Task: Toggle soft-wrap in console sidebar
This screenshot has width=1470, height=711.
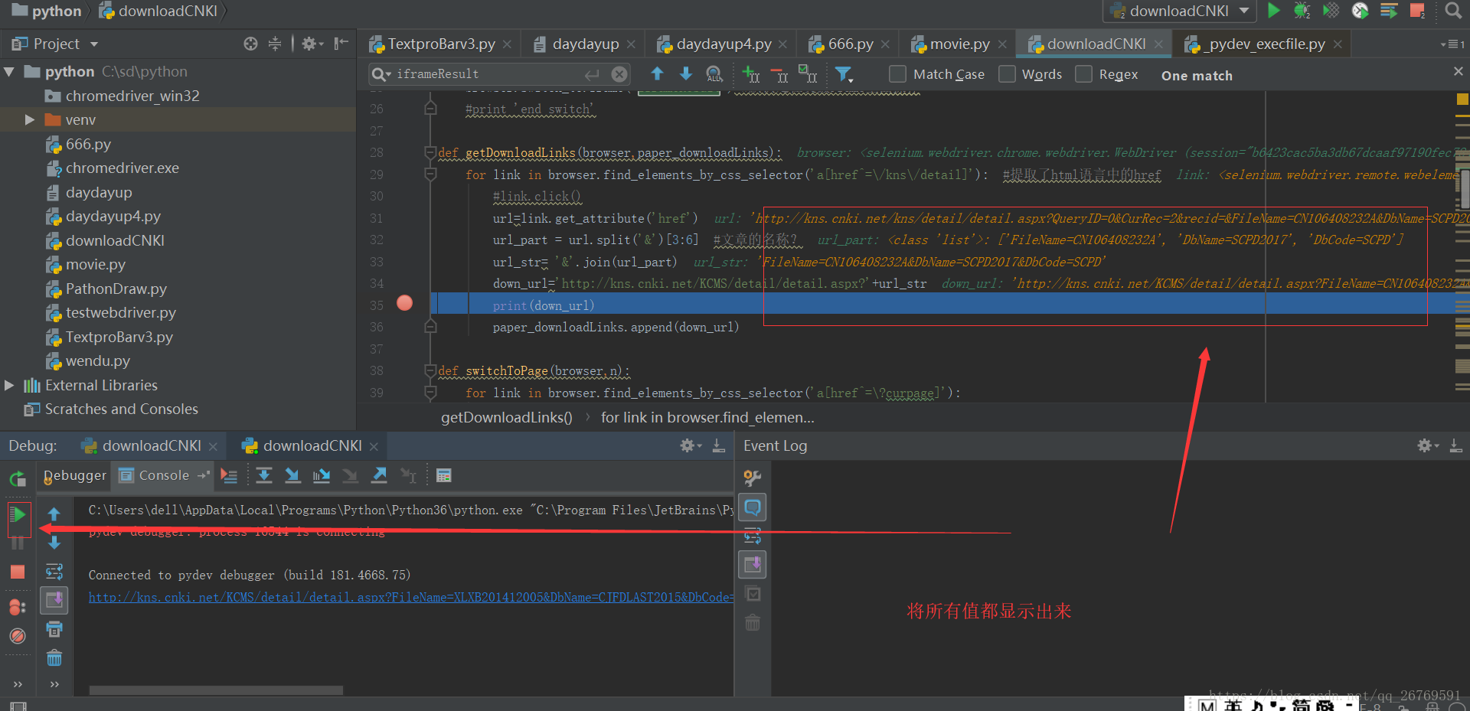Action: click(54, 572)
